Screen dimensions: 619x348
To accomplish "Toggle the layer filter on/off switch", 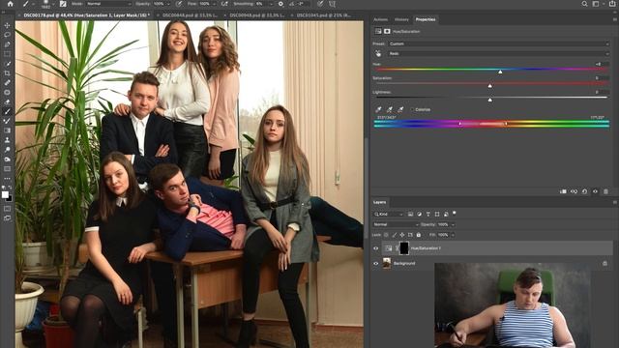I will click(x=454, y=213).
